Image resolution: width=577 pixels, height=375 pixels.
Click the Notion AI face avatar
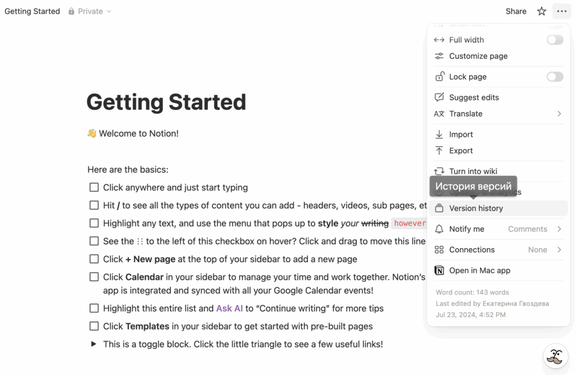point(555,356)
